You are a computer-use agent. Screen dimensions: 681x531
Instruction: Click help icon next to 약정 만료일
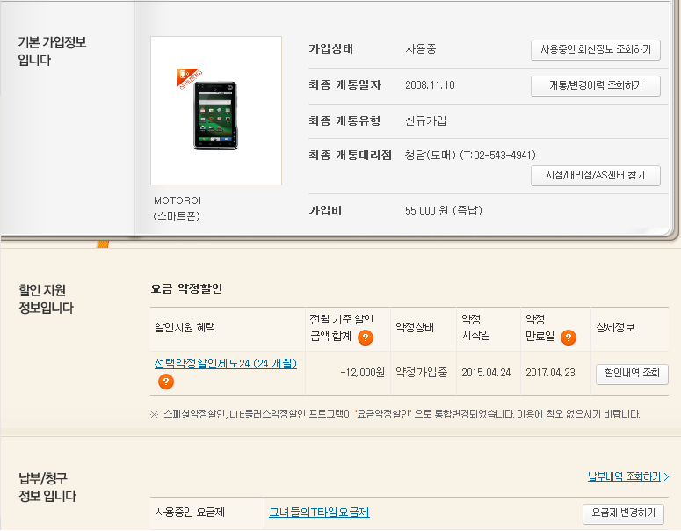pyautogui.click(x=569, y=338)
